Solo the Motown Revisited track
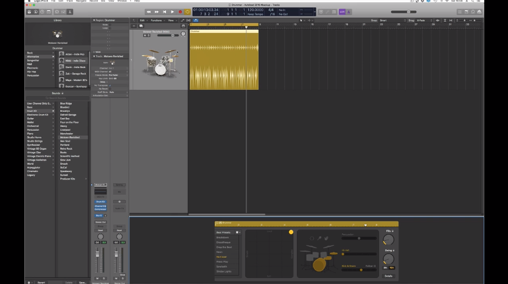The image size is (508, 284). coord(148,35)
